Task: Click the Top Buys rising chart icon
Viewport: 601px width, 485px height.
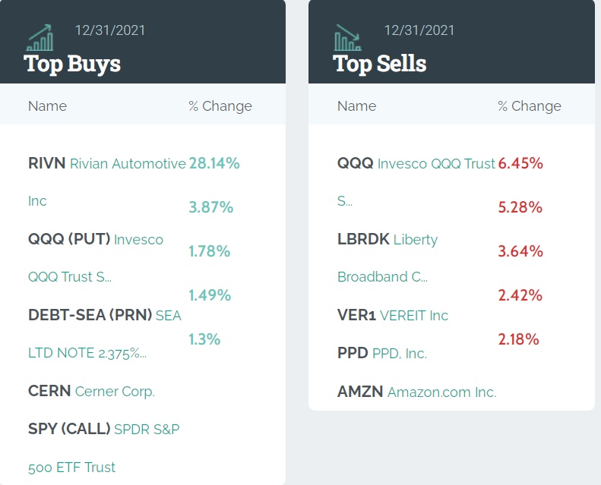Action: point(40,36)
